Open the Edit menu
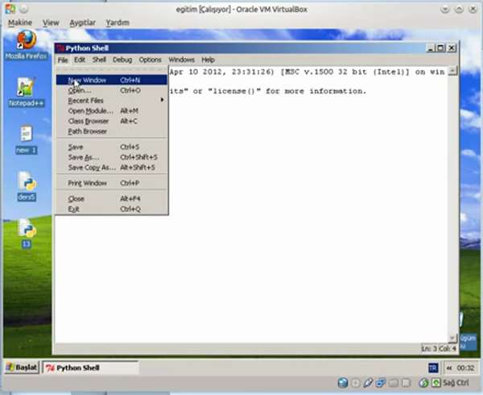 coord(80,60)
